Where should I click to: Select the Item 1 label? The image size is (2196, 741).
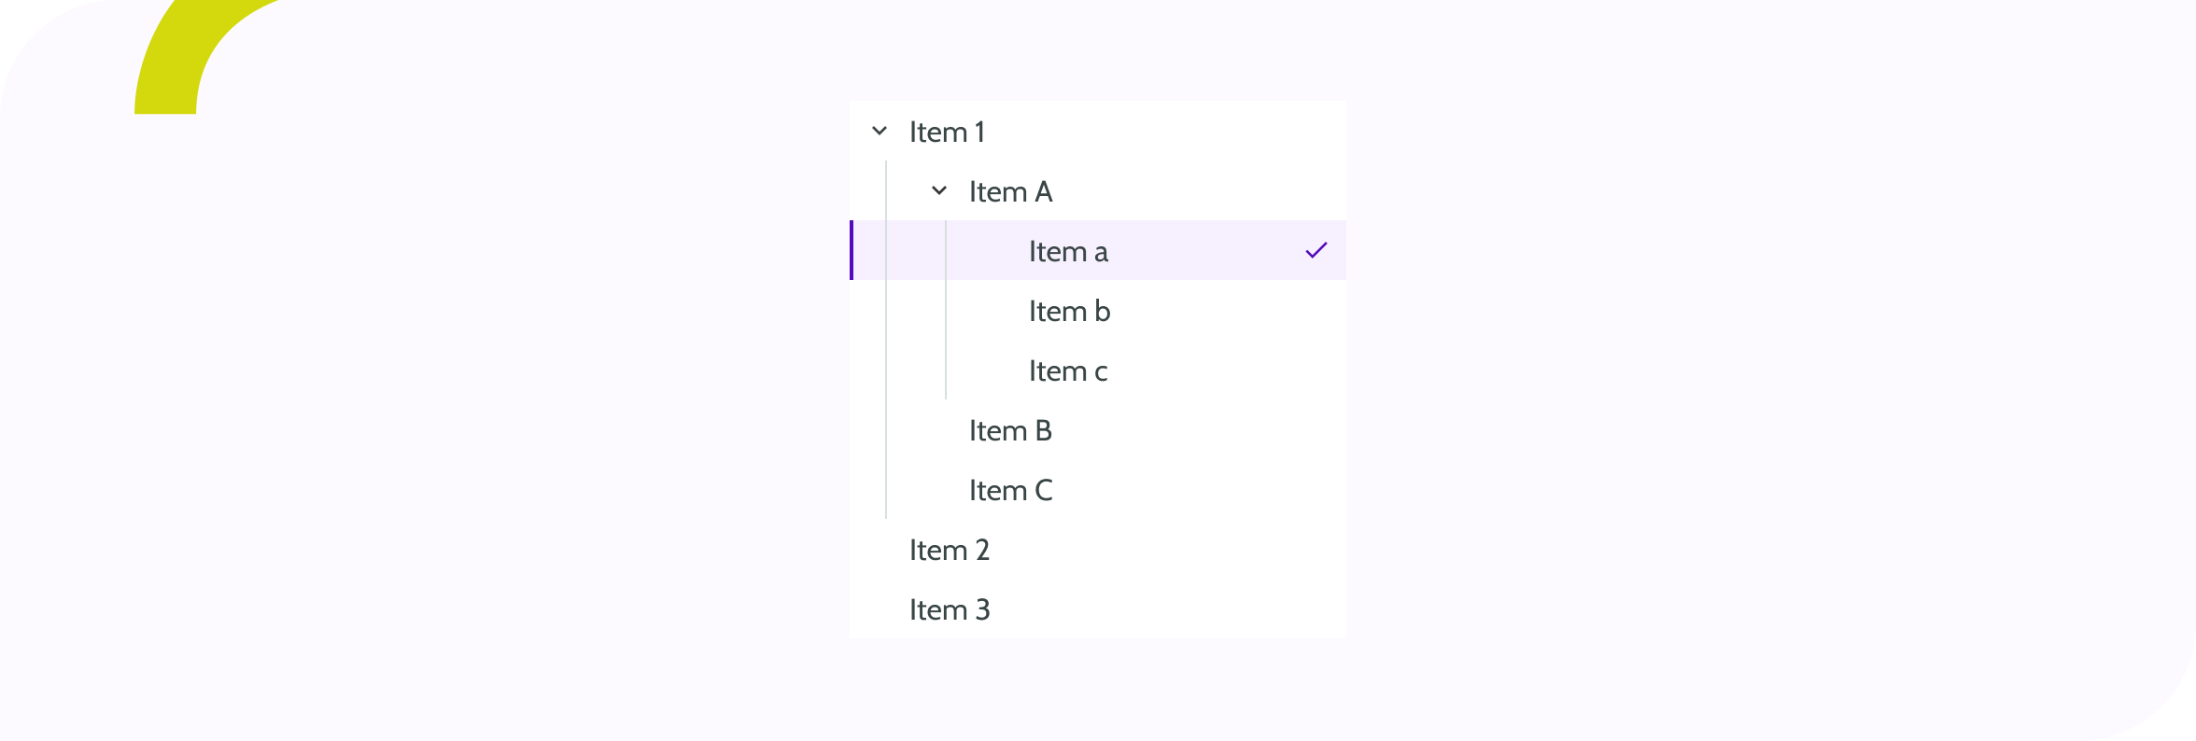(947, 133)
